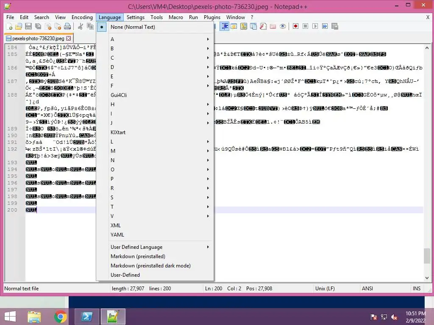This screenshot has width=434, height=325.
Task: Select Markdown (preinstalled) language
Action: [x=155, y=256]
